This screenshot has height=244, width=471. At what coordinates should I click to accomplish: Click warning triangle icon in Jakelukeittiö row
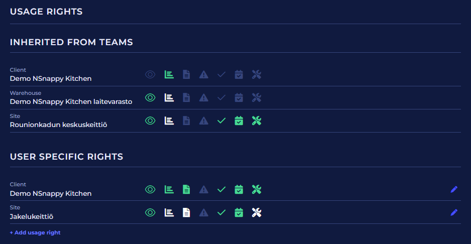click(203, 212)
